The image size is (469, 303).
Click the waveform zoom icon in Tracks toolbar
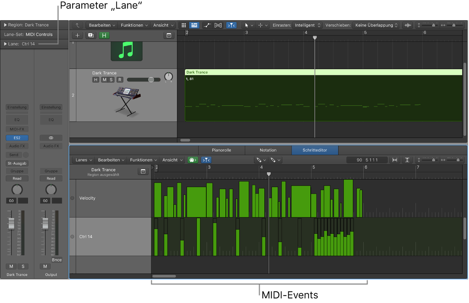(x=407, y=25)
